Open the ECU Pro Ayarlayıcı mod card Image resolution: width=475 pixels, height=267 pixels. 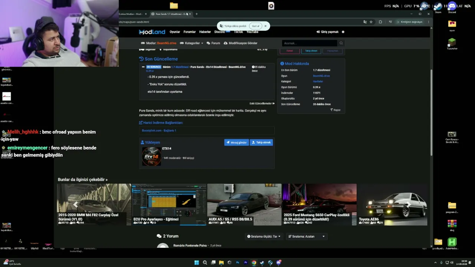click(169, 204)
